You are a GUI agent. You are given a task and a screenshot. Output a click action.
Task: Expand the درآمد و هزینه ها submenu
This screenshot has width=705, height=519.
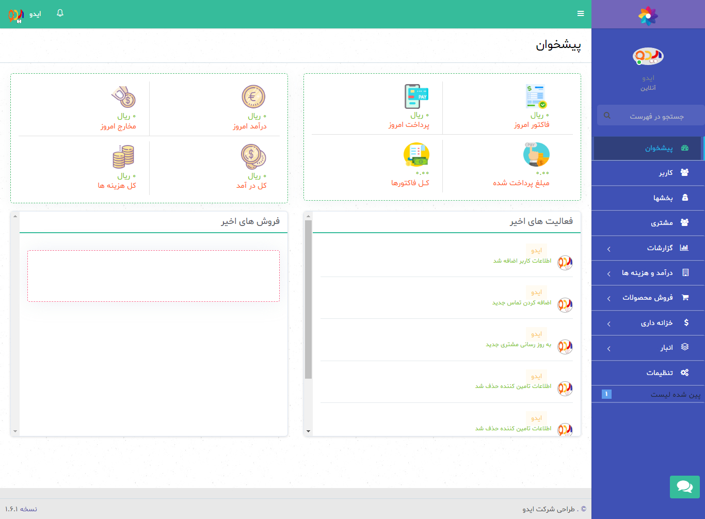pos(648,273)
